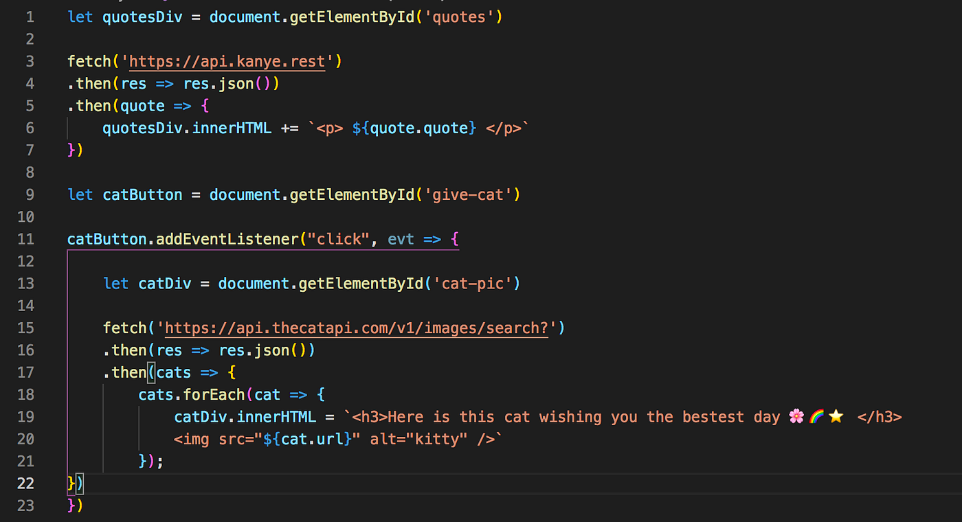Click the star emoji on line 19
962x522 pixels.
(x=836, y=416)
